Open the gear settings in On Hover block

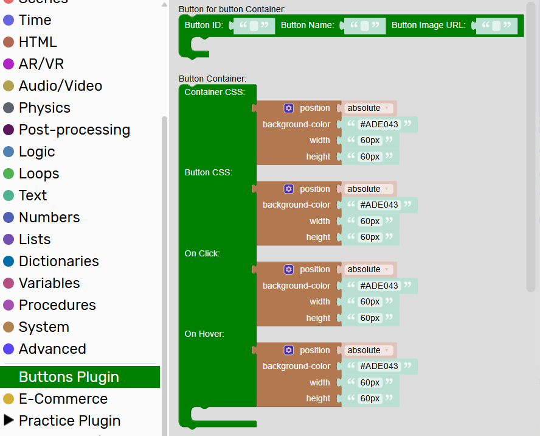click(289, 350)
